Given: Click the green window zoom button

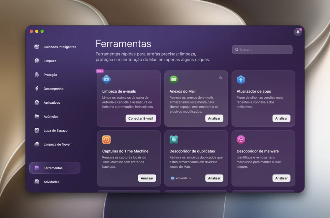Looking at the screenshot, I should (42, 31).
